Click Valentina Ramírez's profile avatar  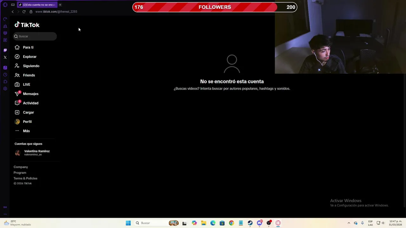click(x=17, y=153)
